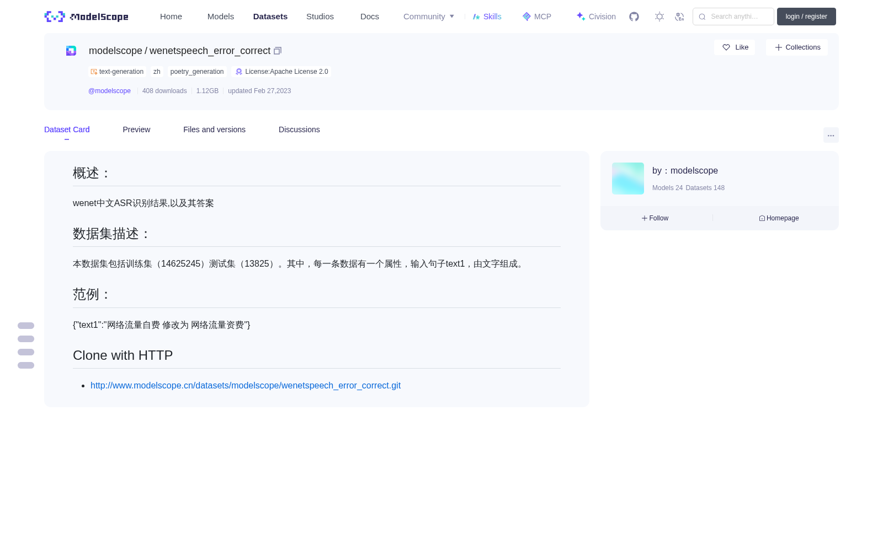The width and height of the screenshot is (883, 551).
Task: Click the modelscope organization avatar thumbnail
Action: (x=628, y=179)
